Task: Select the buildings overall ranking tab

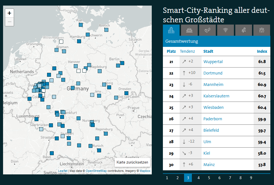Action: pos(171,30)
